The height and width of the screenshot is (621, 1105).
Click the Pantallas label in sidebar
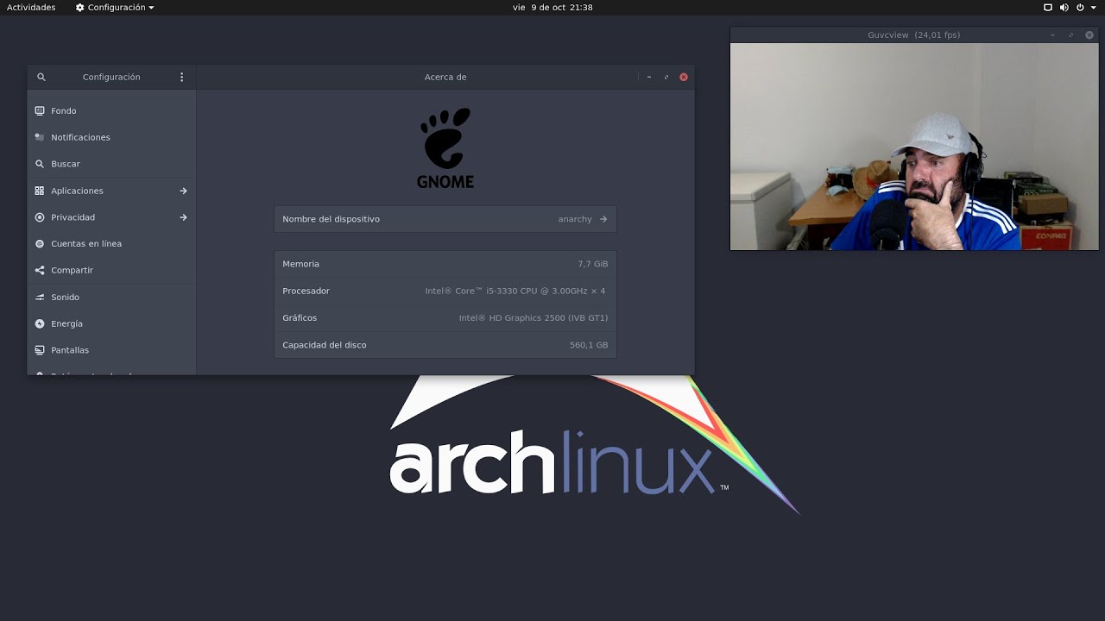pos(70,350)
